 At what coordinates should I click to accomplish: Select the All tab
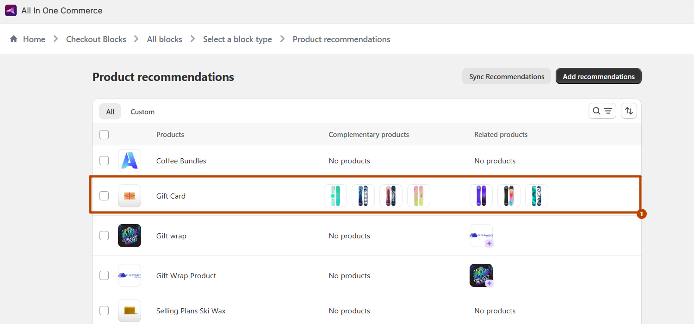pos(110,112)
